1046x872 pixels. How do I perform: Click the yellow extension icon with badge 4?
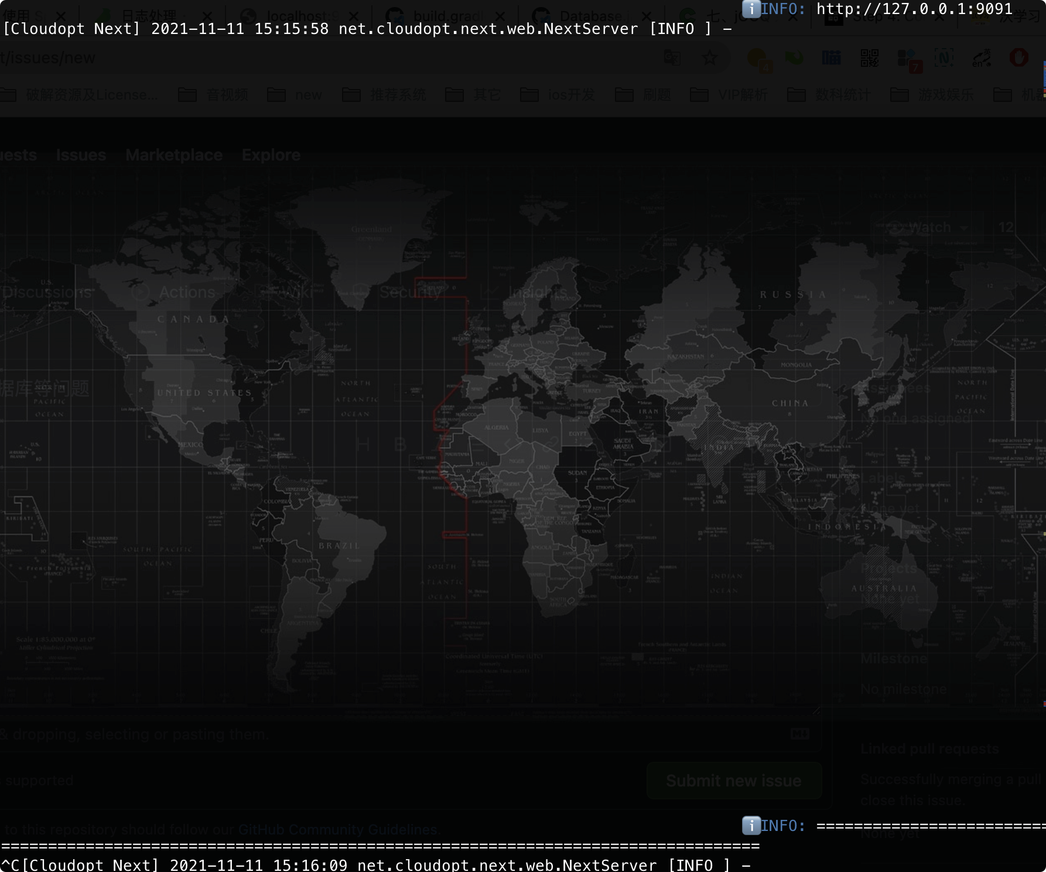pos(758,60)
